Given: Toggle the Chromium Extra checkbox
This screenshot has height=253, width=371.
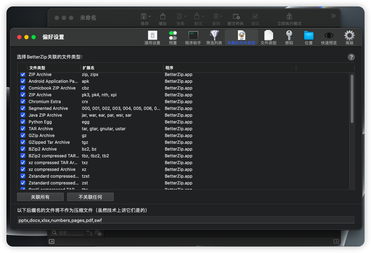Looking at the screenshot, I should tap(23, 102).
